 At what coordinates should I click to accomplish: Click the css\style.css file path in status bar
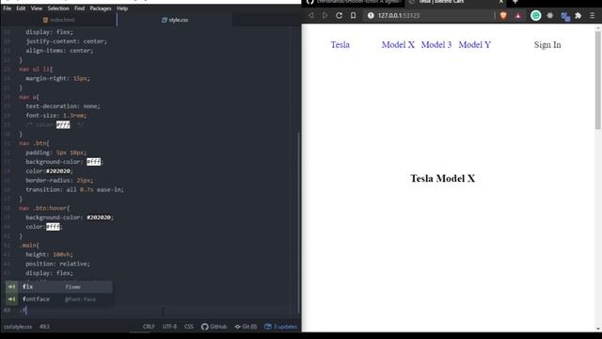(18, 327)
